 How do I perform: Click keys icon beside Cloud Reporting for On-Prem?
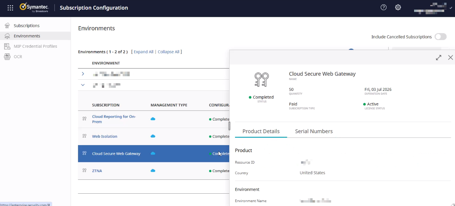pos(85,119)
